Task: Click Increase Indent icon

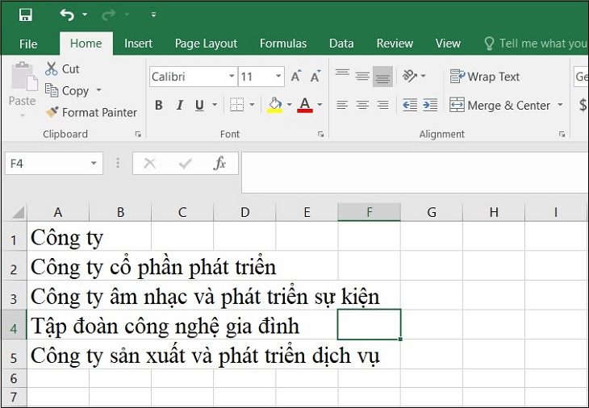Action: pyautogui.click(x=430, y=105)
